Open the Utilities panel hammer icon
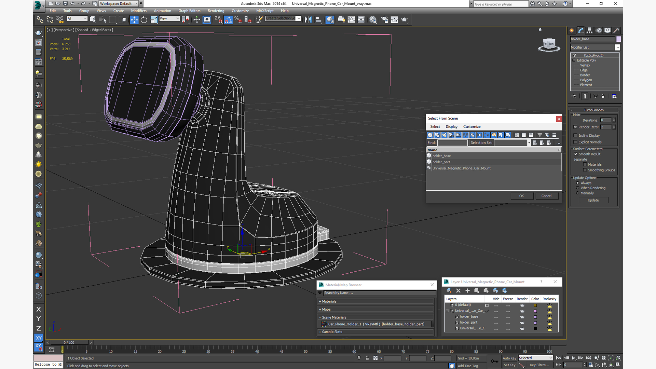 tap(616, 30)
